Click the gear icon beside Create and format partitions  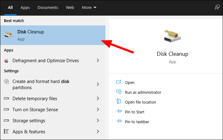6,81
